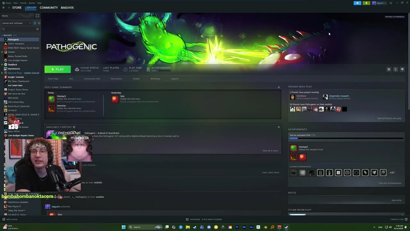The height and width of the screenshot is (231, 410).
Task: Open the notifications bell
Action: pyautogui.click(x=366, y=3)
